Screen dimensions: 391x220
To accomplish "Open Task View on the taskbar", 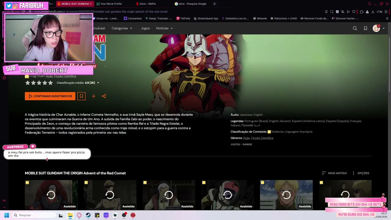I will pos(61,215).
